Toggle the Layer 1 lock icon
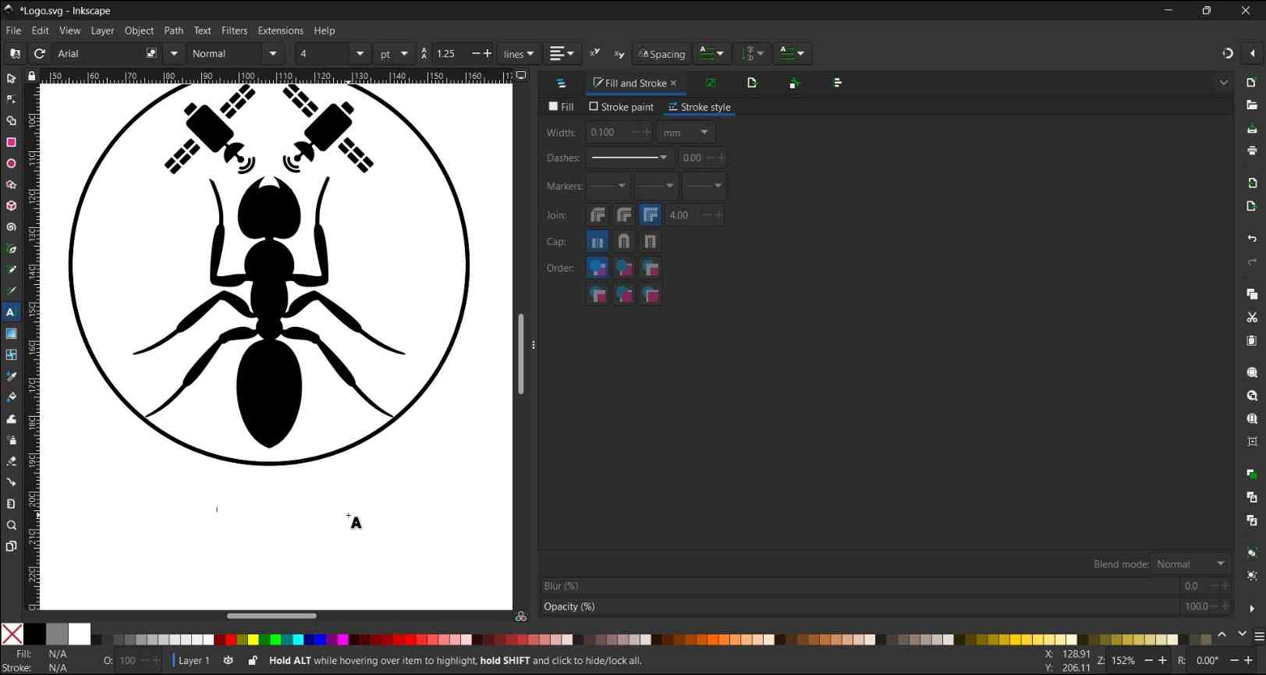This screenshot has height=675, width=1266. 253,660
